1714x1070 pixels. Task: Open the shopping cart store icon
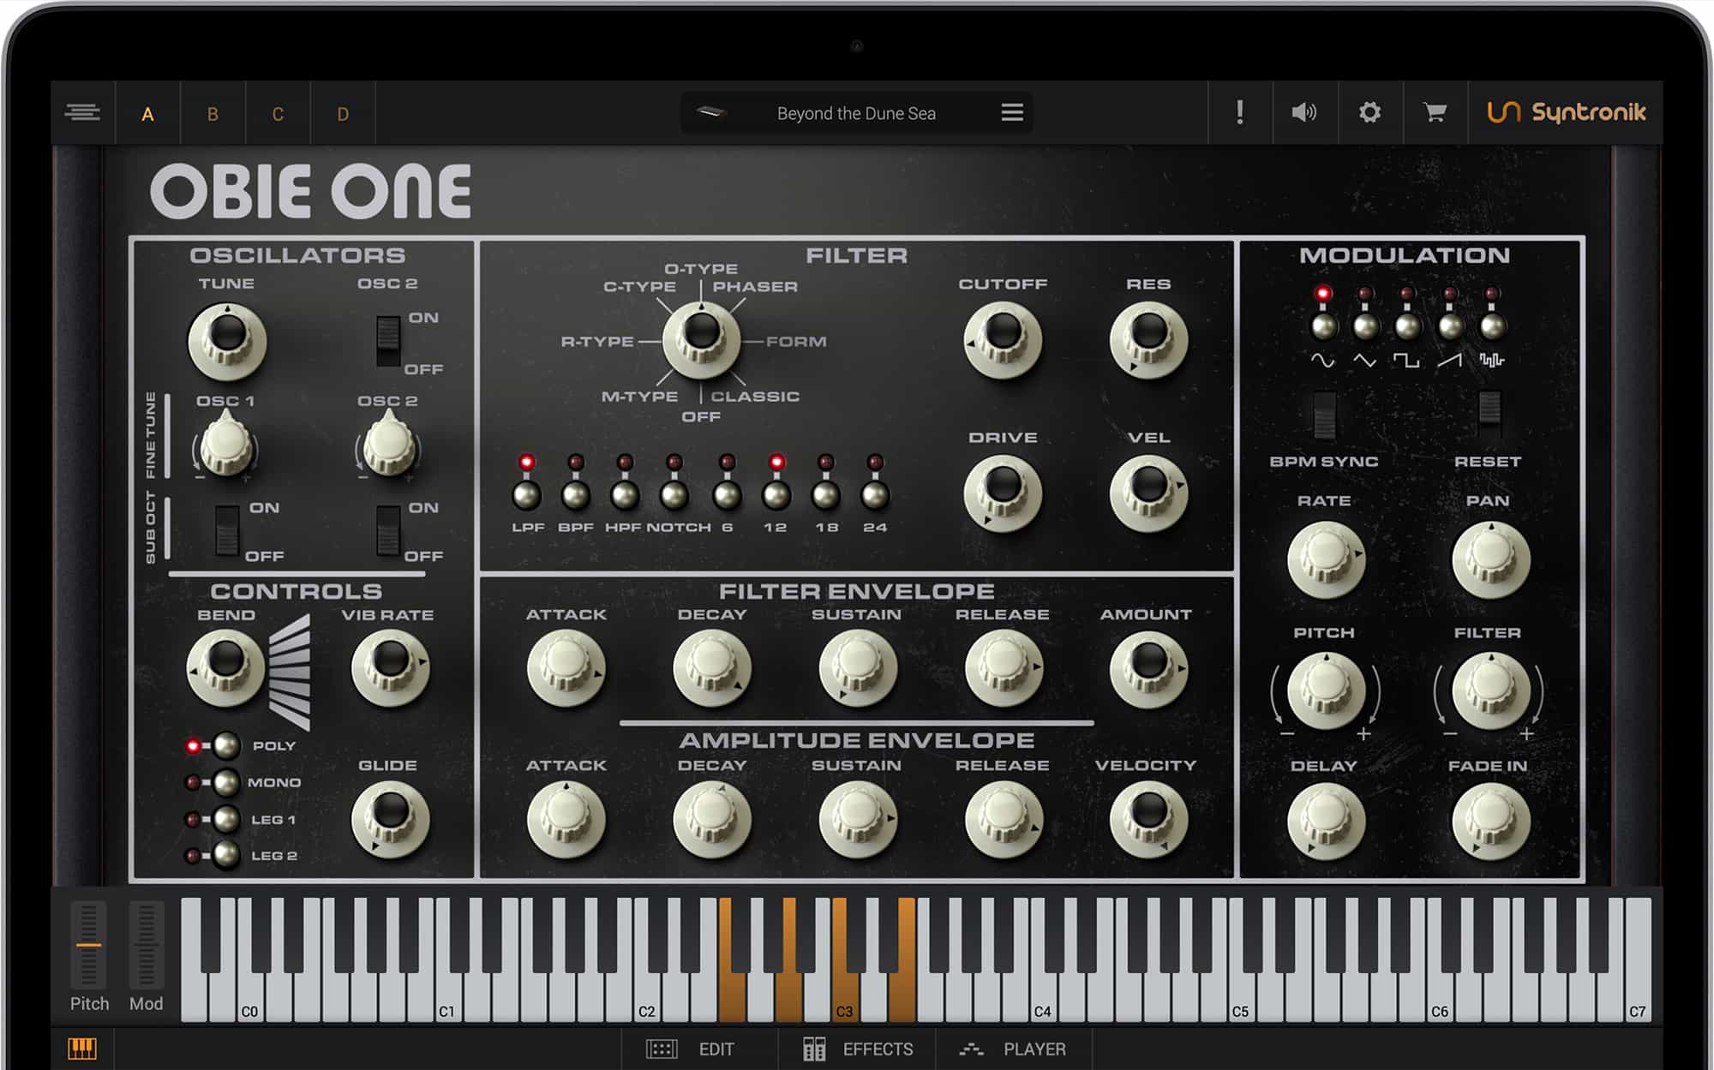[x=1435, y=112]
